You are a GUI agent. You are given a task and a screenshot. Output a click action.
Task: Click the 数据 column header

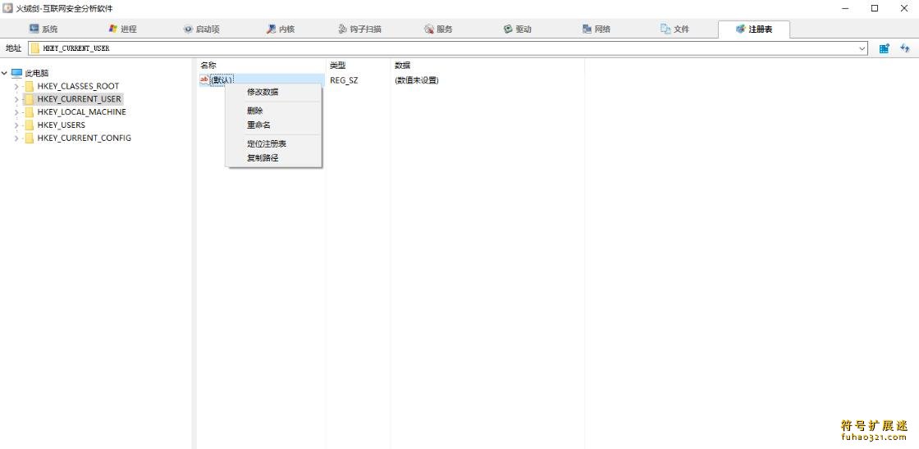coord(403,65)
